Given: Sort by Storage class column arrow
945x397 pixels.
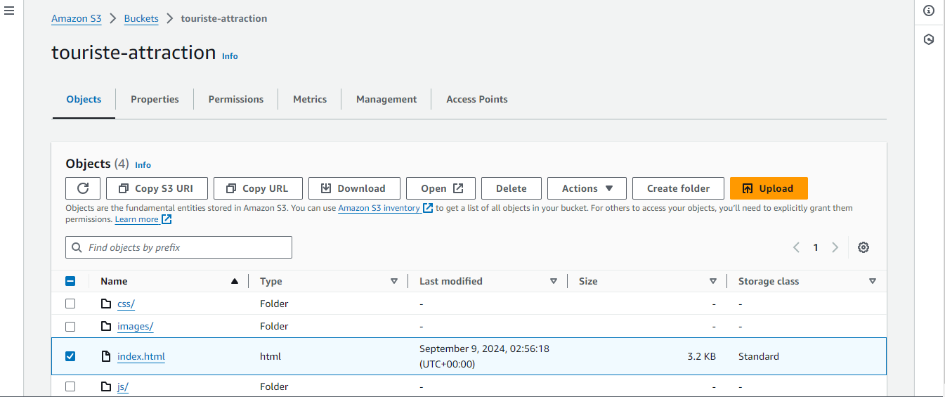Looking at the screenshot, I should pos(873,281).
